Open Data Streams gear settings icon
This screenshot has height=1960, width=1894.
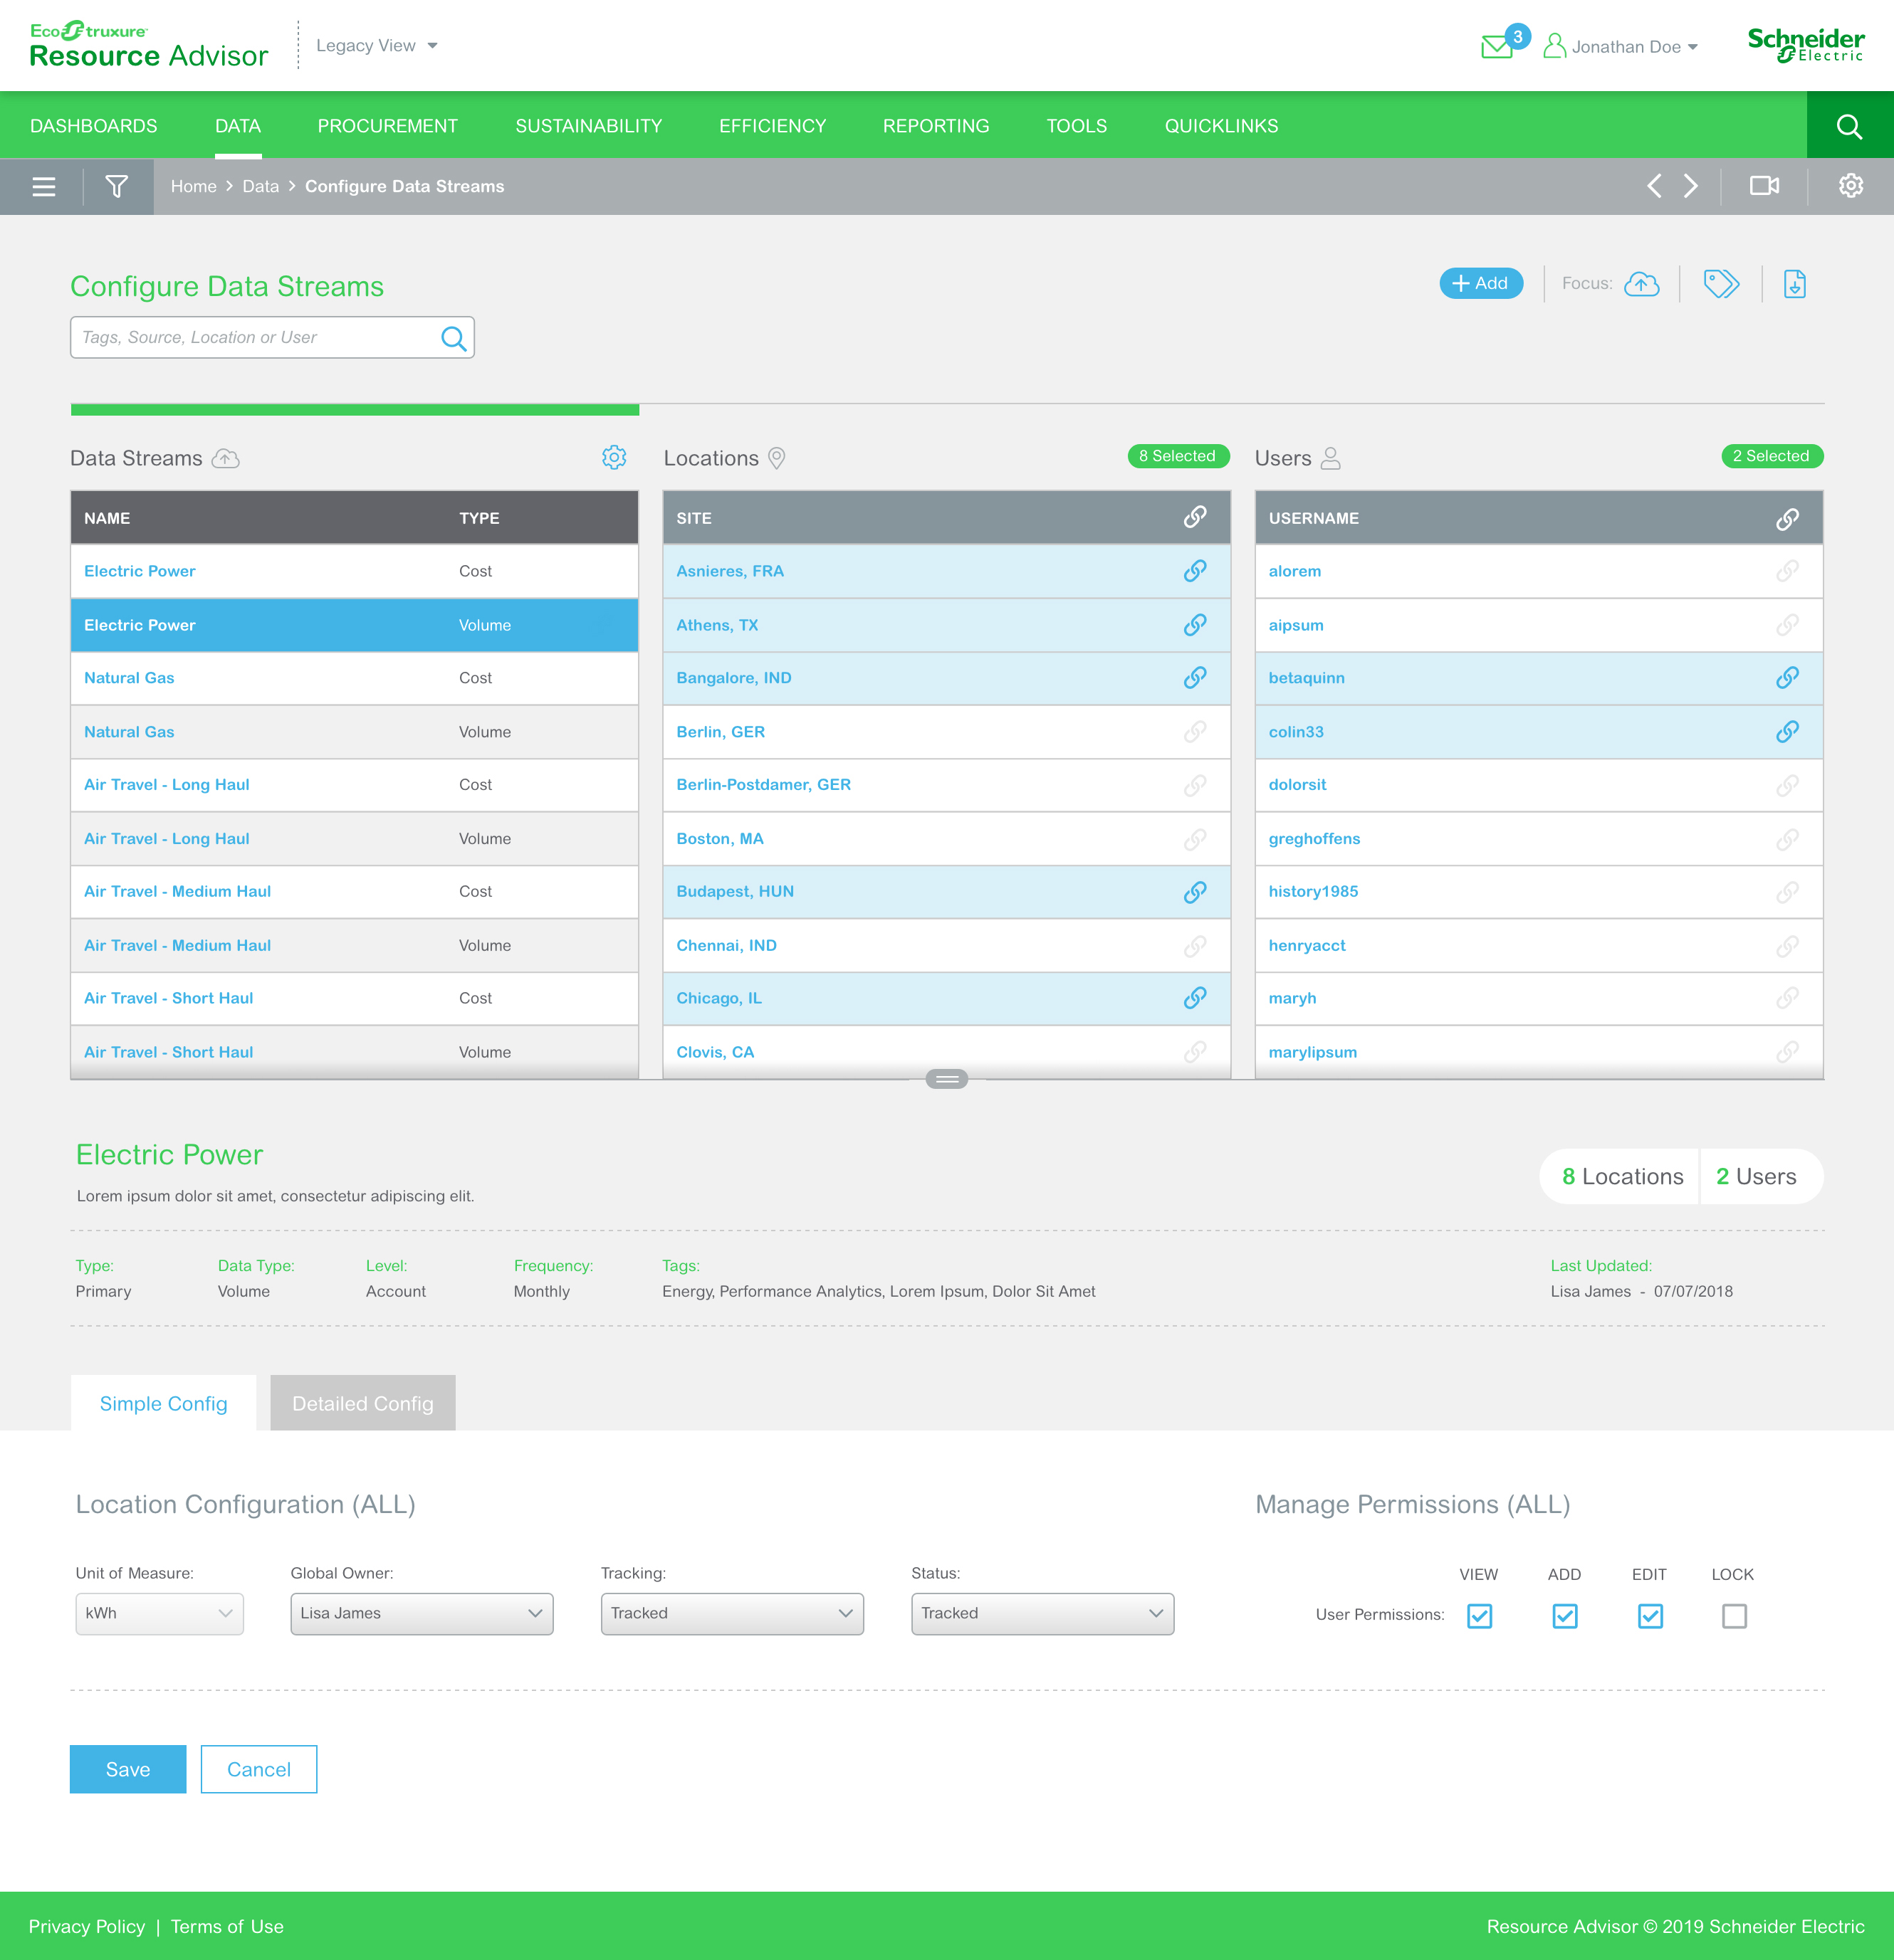click(614, 457)
